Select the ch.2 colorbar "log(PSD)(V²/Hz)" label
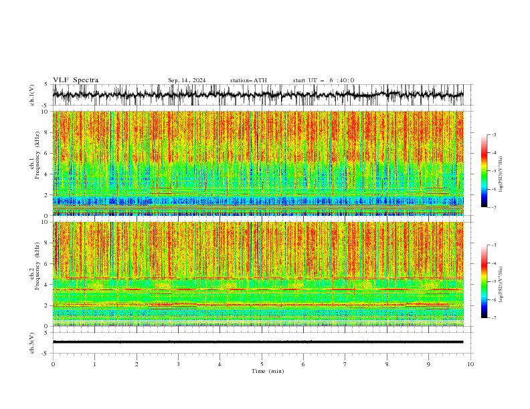 (501, 285)
